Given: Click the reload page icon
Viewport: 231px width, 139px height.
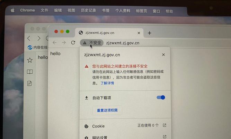Looking at the screenshot, I should [73, 43].
